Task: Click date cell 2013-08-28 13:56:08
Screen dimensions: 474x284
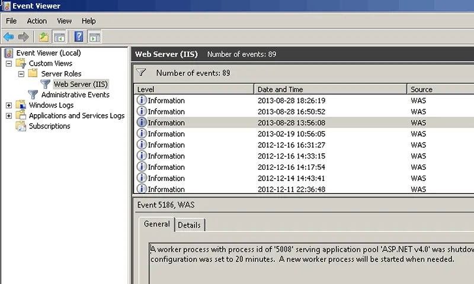Action: click(292, 123)
